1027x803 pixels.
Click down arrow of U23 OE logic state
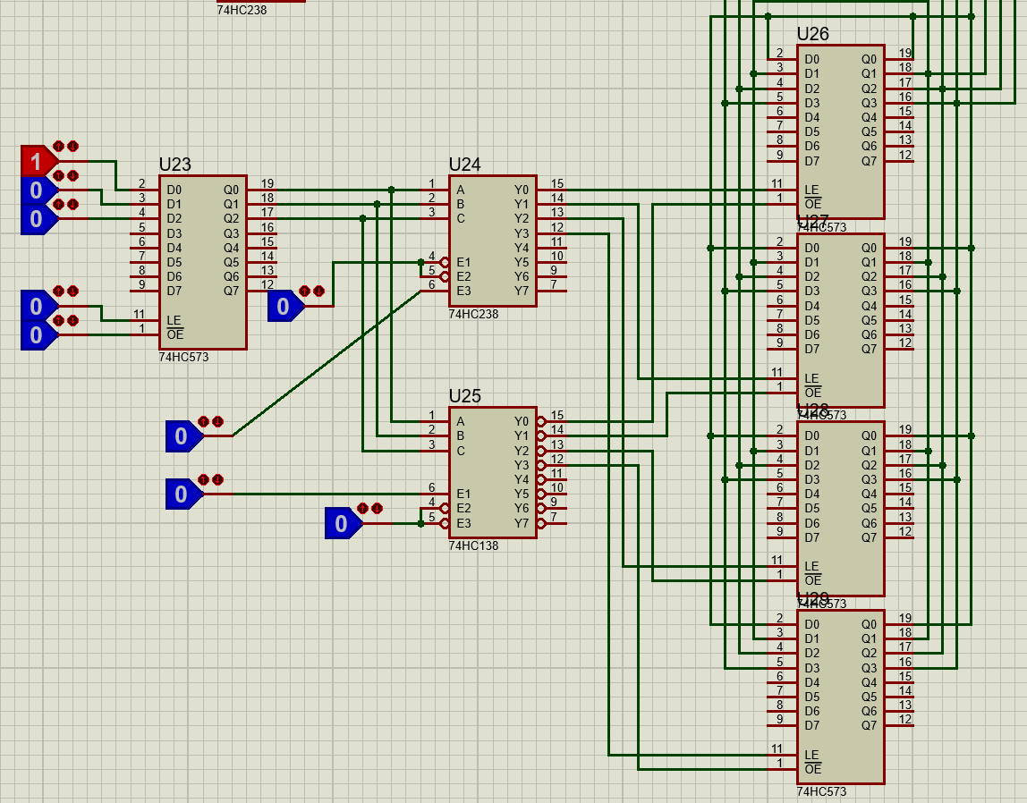(x=73, y=320)
